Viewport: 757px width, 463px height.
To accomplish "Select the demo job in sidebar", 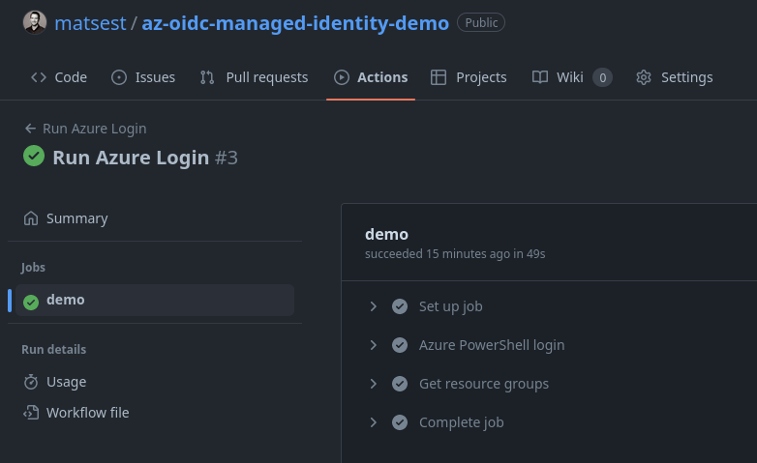I will tap(155, 300).
